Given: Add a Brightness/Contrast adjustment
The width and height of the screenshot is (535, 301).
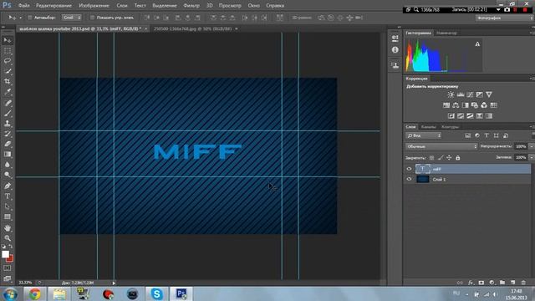Looking at the screenshot, I should click(x=451, y=94).
